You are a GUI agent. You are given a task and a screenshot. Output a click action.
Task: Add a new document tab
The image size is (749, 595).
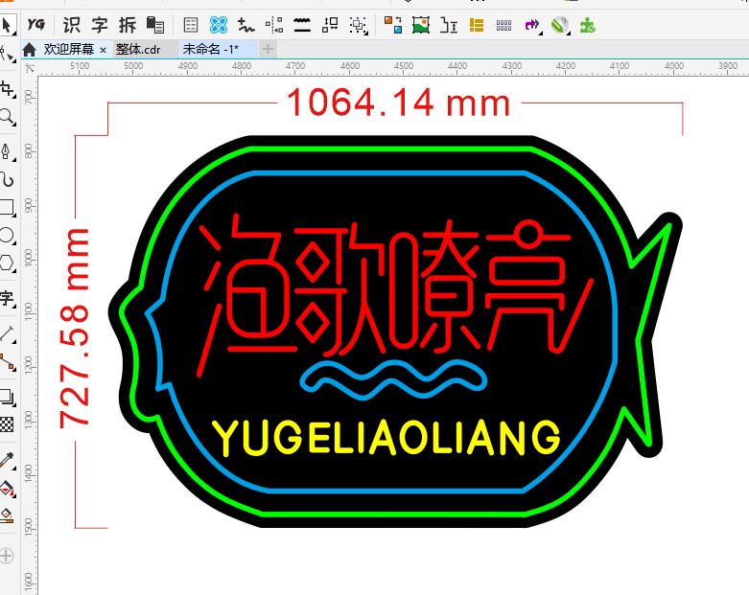pos(268,49)
